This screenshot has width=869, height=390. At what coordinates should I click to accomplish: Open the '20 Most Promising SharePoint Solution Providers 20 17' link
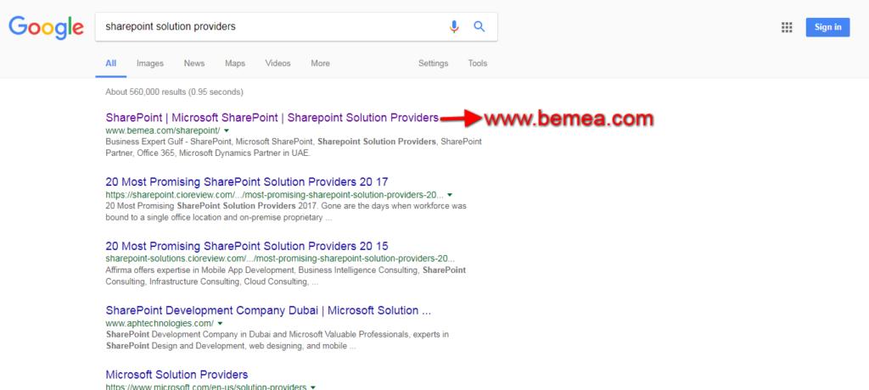click(246, 181)
